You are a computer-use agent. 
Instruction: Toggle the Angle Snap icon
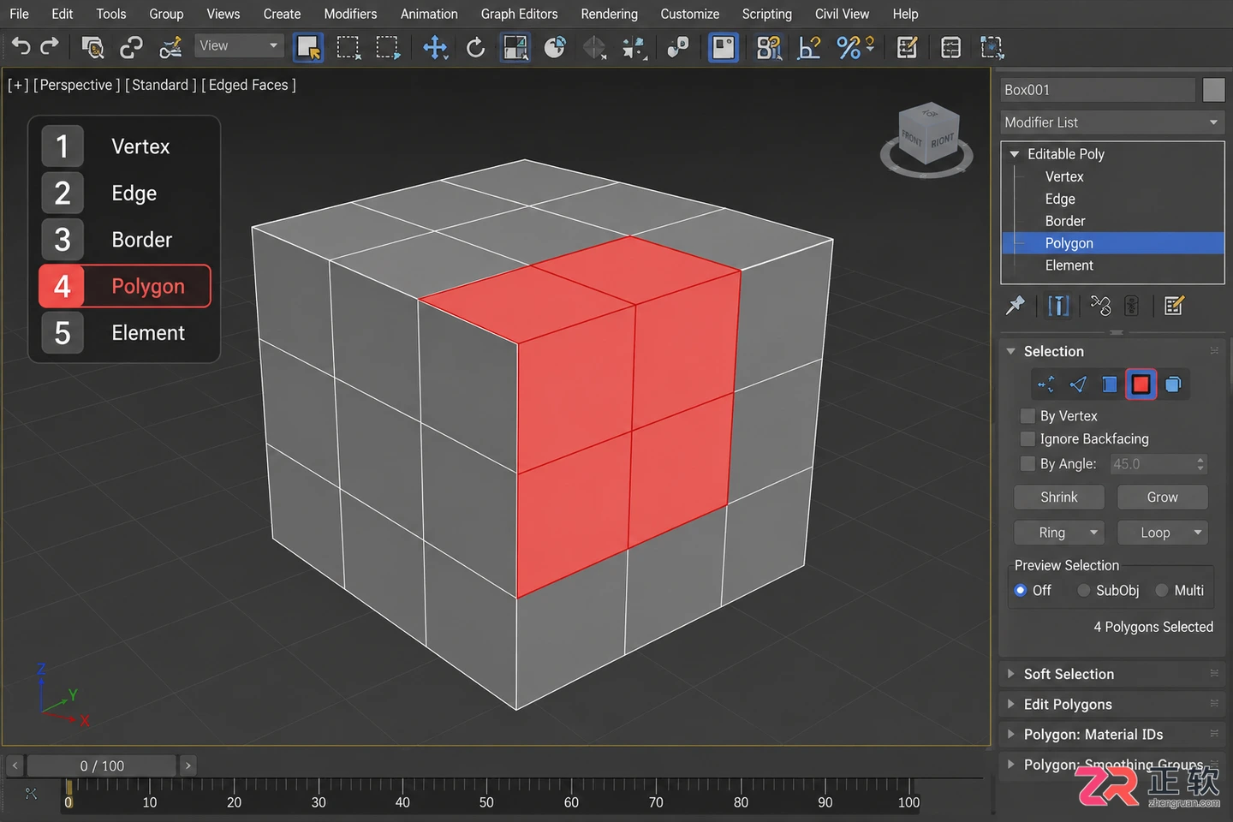coord(808,47)
